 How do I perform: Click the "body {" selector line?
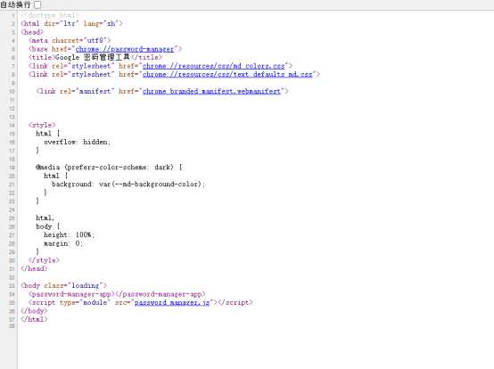tap(47, 226)
